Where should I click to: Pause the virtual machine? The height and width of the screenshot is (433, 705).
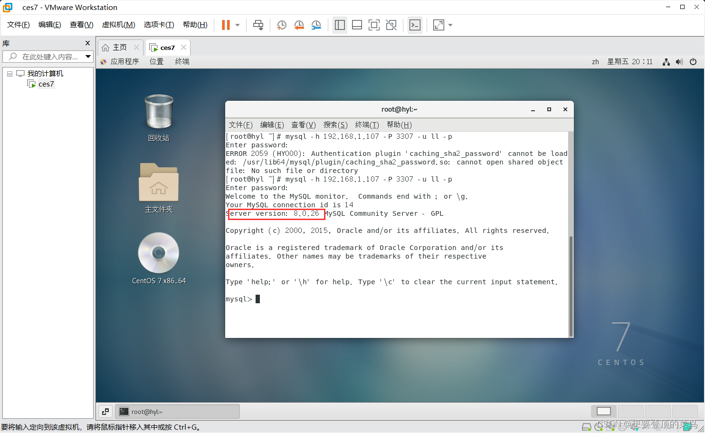[226, 25]
